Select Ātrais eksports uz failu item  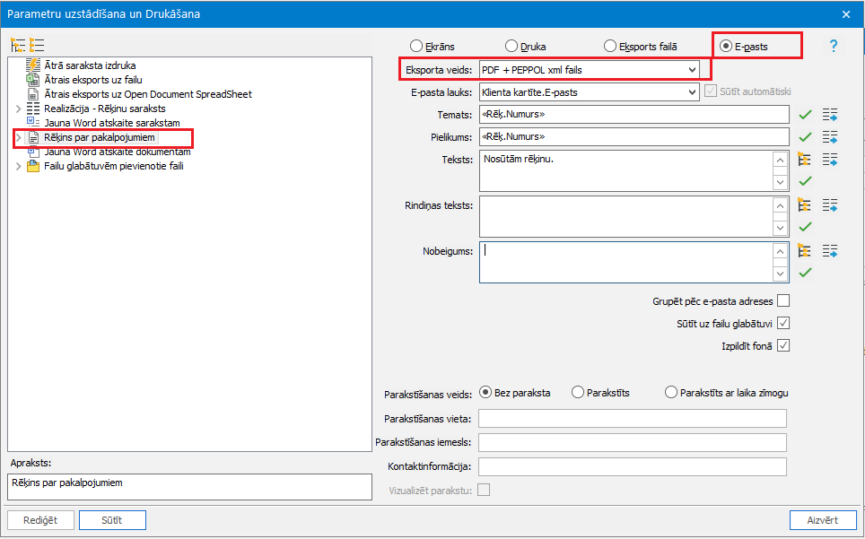[93, 80]
